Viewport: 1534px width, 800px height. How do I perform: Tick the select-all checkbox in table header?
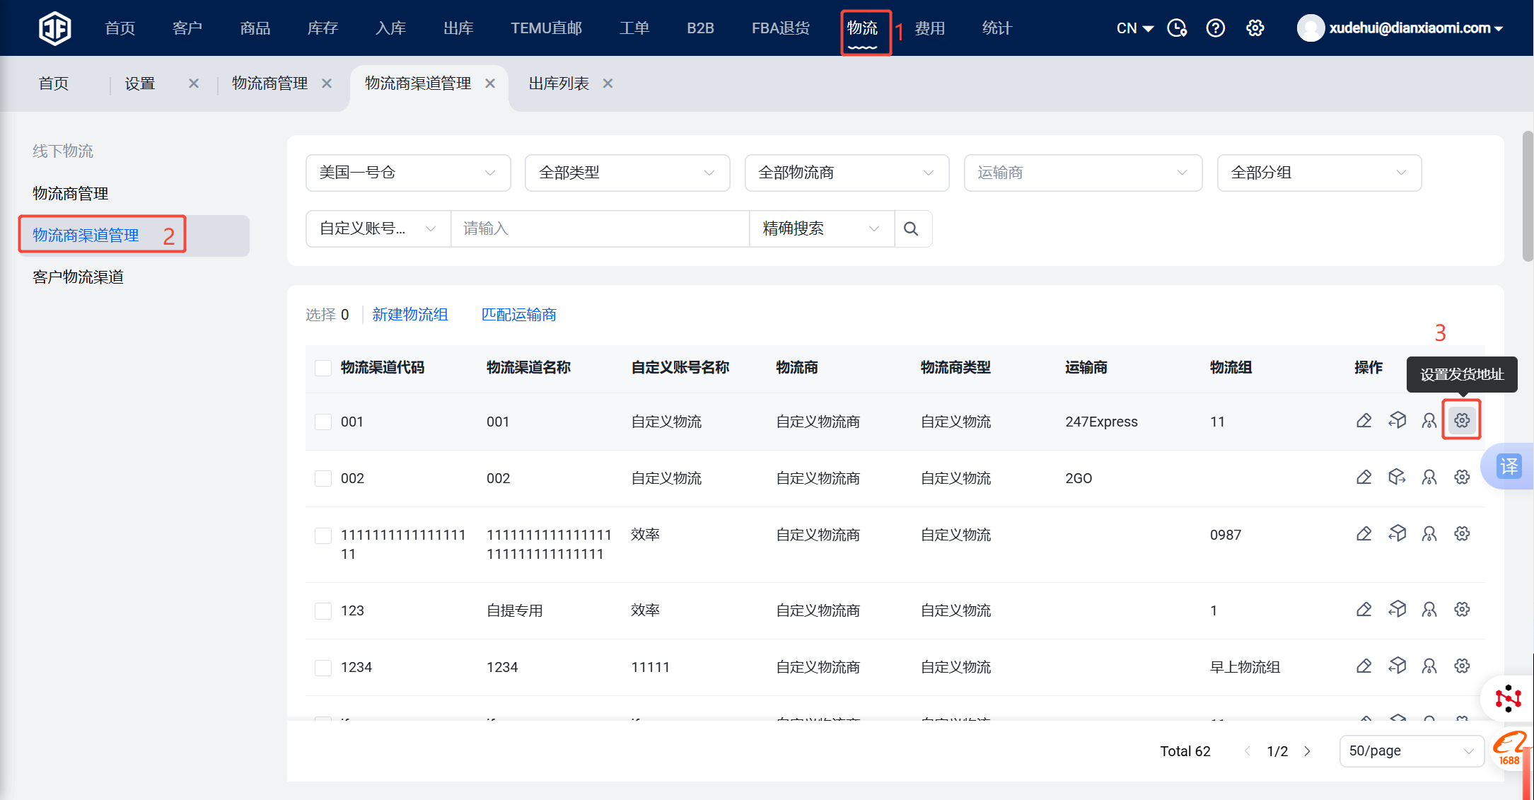(x=323, y=368)
